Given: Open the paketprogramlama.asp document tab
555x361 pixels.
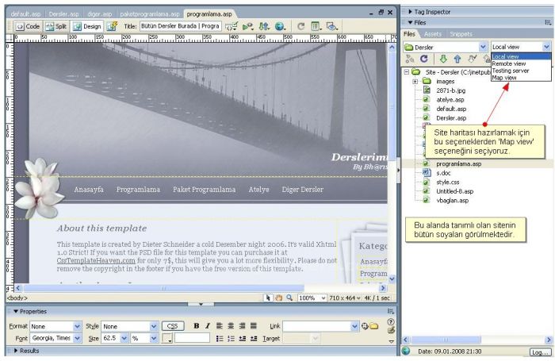Looking at the screenshot, I should tap(150, 14).
